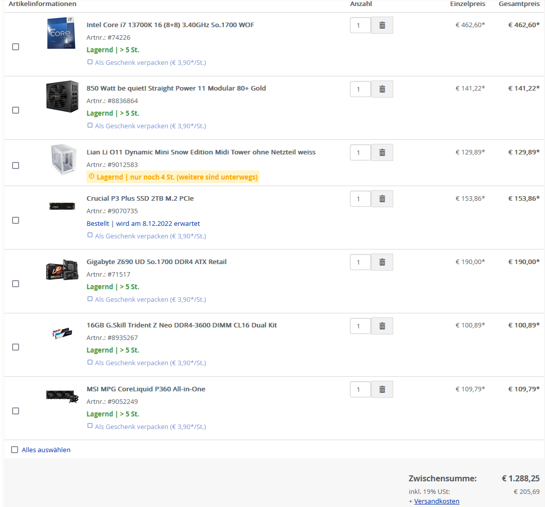This screenshot has height=507, width=545.
Task: Edit quantity field for G.Skill Trident RAM
Action: pyautogui.click(x=360, y=326)
